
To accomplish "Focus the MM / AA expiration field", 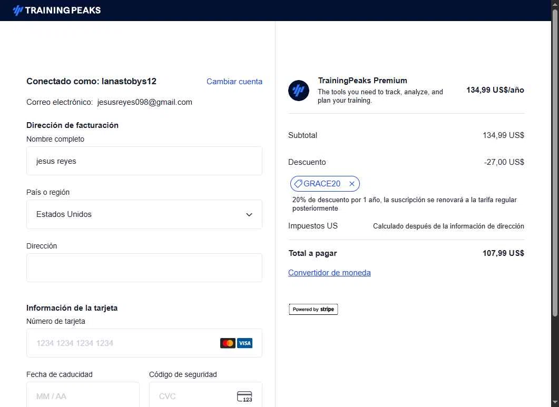I will coord(83,394).
